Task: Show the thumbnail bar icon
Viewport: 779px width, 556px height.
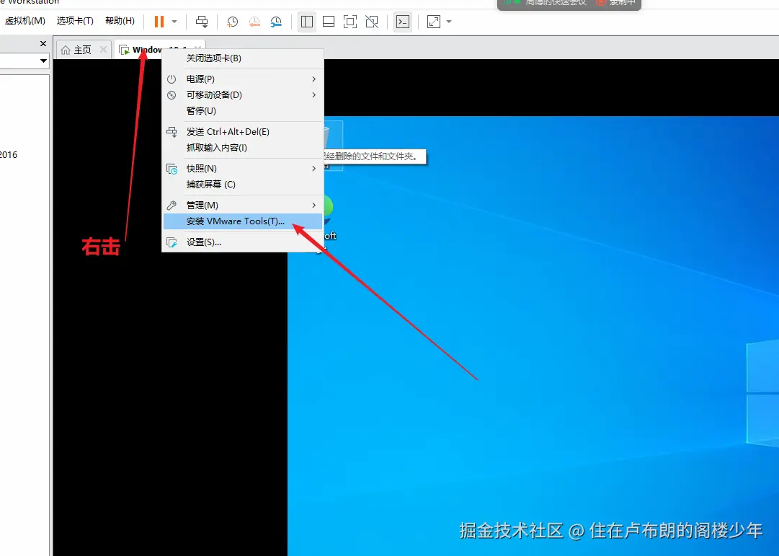Action: coord(328,22)
